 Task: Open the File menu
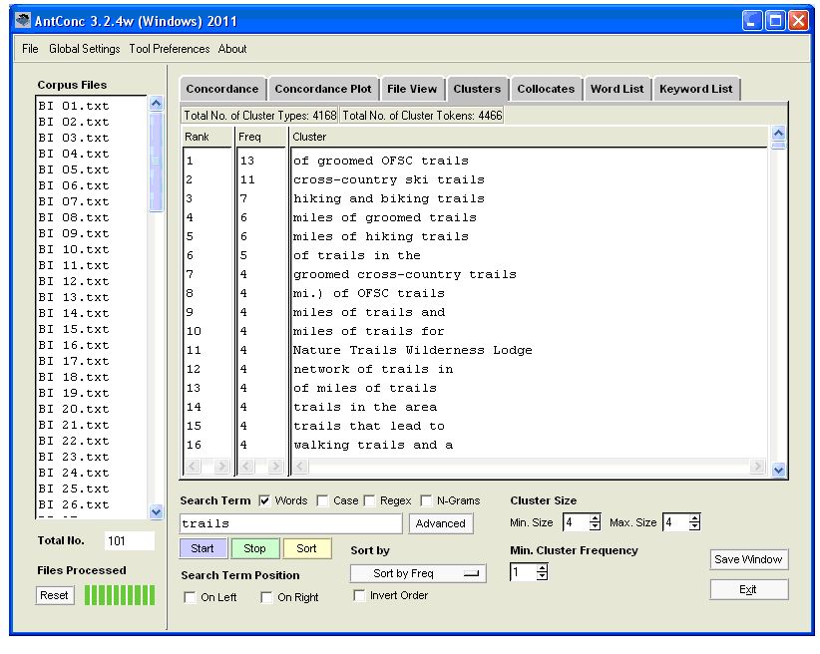coord(30,49)
